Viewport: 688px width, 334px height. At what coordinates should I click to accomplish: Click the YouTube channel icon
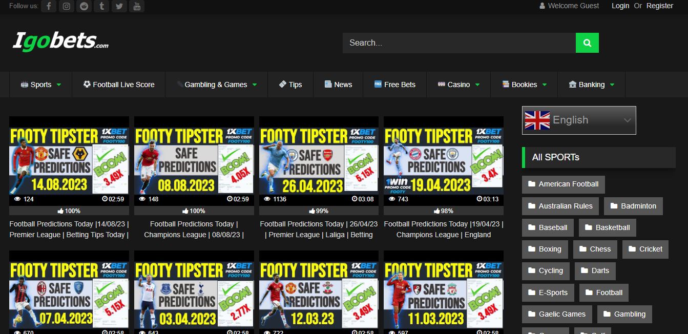coord(136,6)
